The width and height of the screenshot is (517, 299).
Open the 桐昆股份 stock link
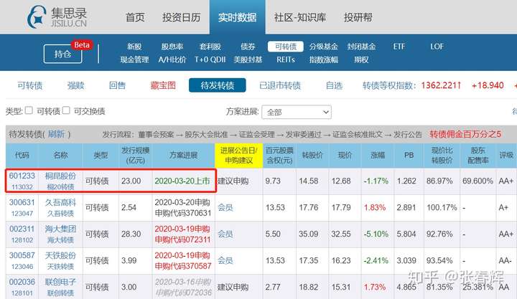click(60, 176)
